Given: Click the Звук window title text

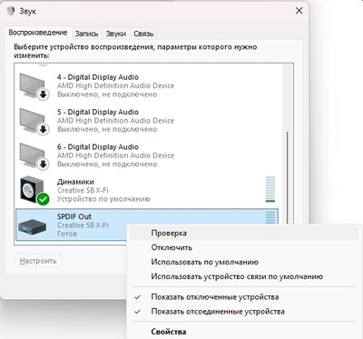Looking at the screenshot, I should (28, 11).
